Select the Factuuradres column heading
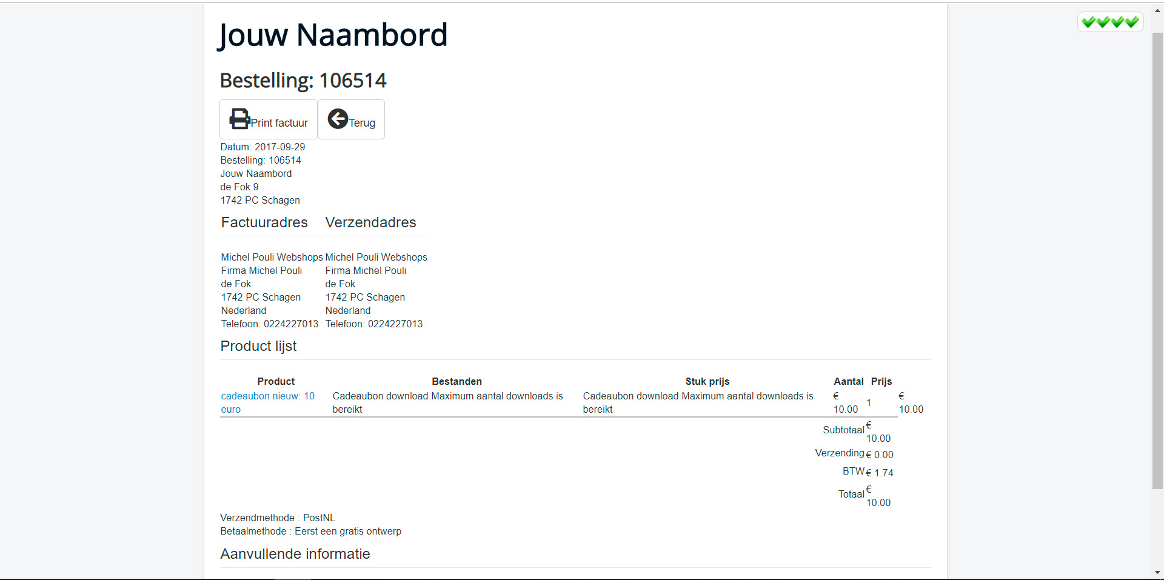The height and width of the screenshot is (580, 1164). tap(264, 222)
